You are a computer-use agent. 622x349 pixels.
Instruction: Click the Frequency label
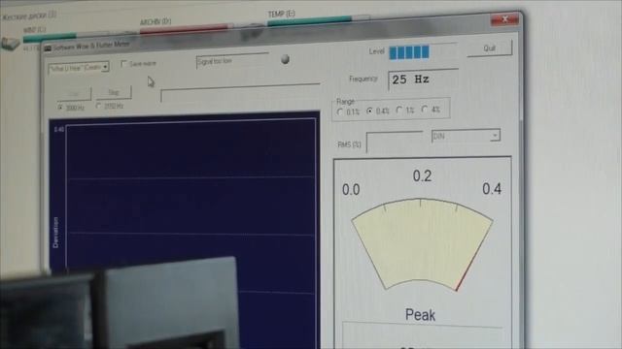coord(363,79)
